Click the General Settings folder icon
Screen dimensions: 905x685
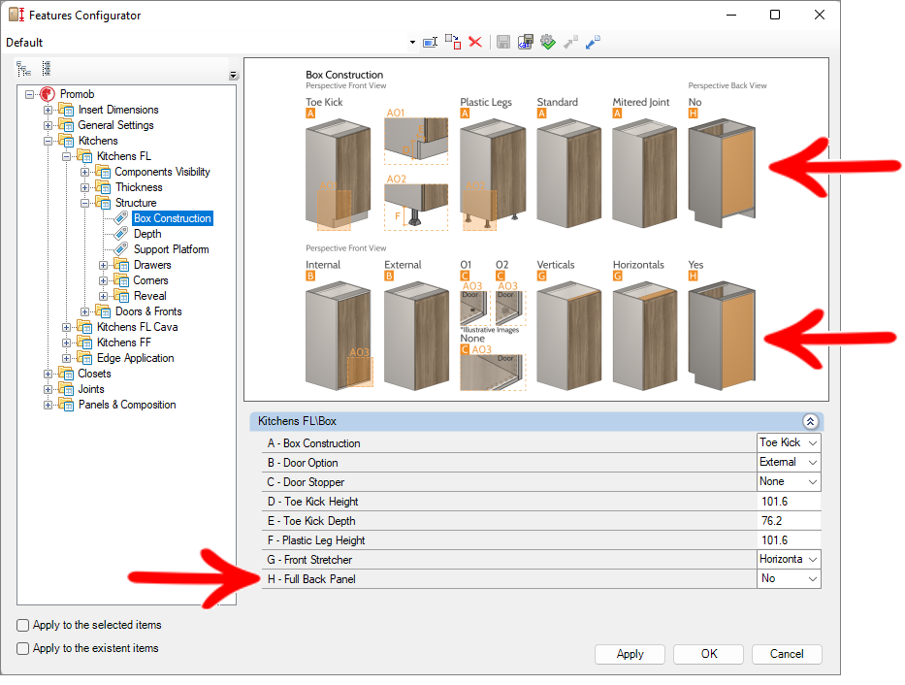click(x=66, y=125)
